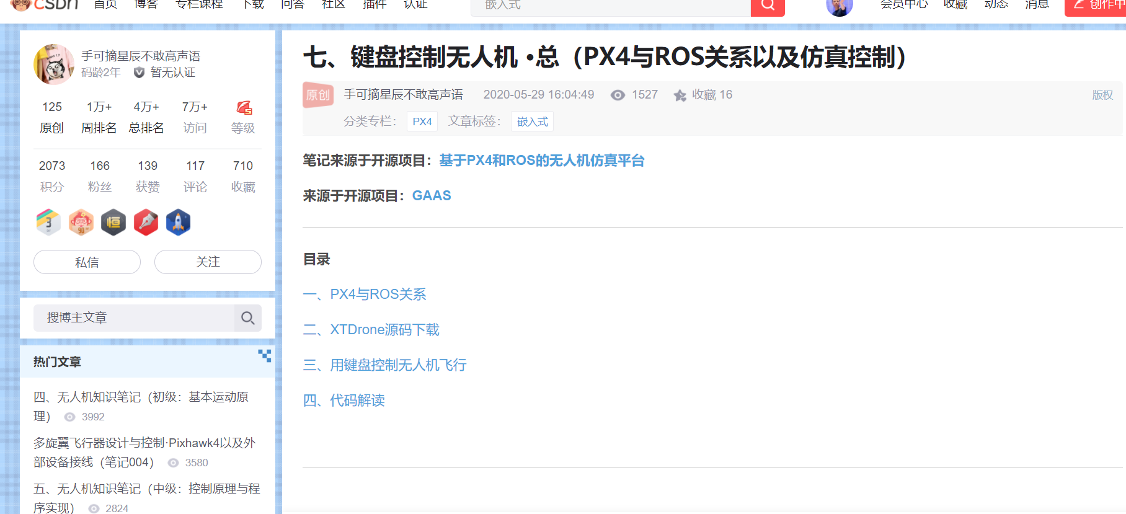Click the magnifier icon in blogger search
Screen dimensions: 1126x514
(x=248, y=317)
